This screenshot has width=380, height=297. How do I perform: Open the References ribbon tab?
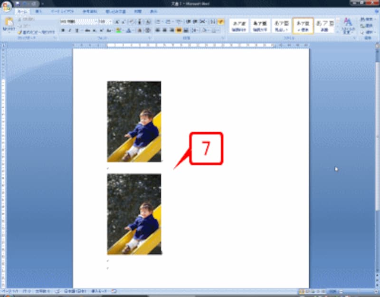click(x=90, y=11)
